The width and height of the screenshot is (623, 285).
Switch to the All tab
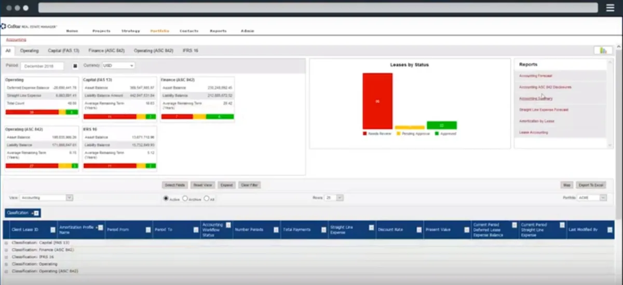tap(8, 51)
